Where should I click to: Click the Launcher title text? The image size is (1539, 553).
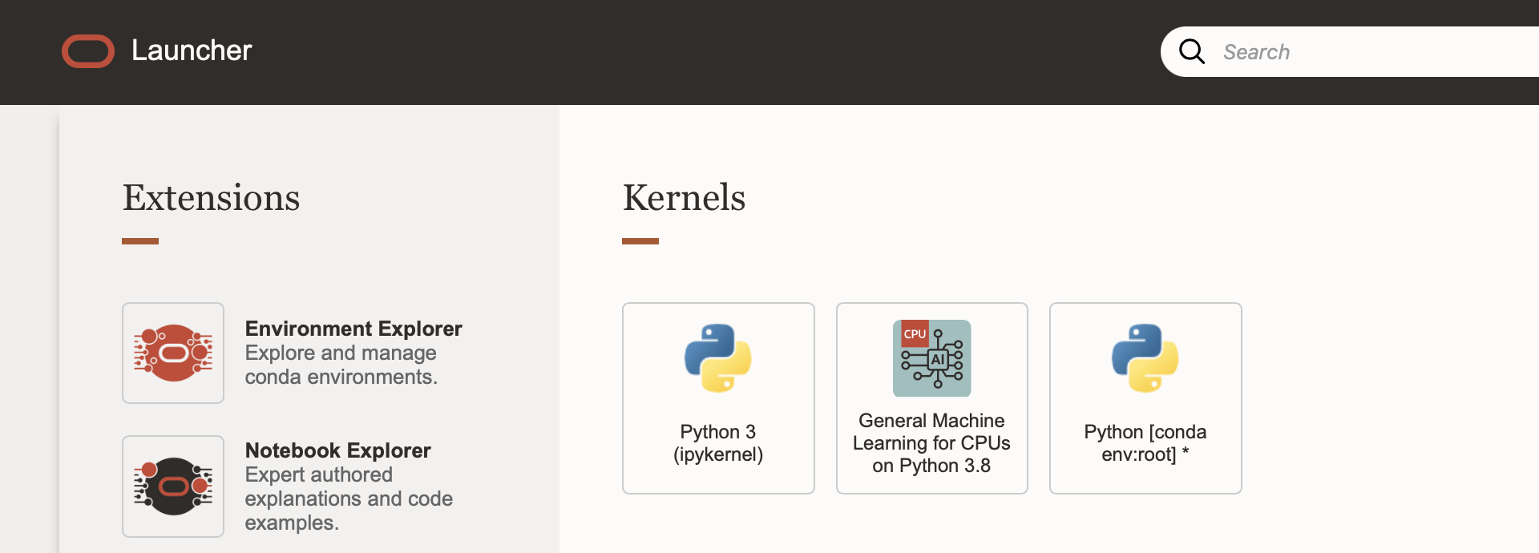192,50
